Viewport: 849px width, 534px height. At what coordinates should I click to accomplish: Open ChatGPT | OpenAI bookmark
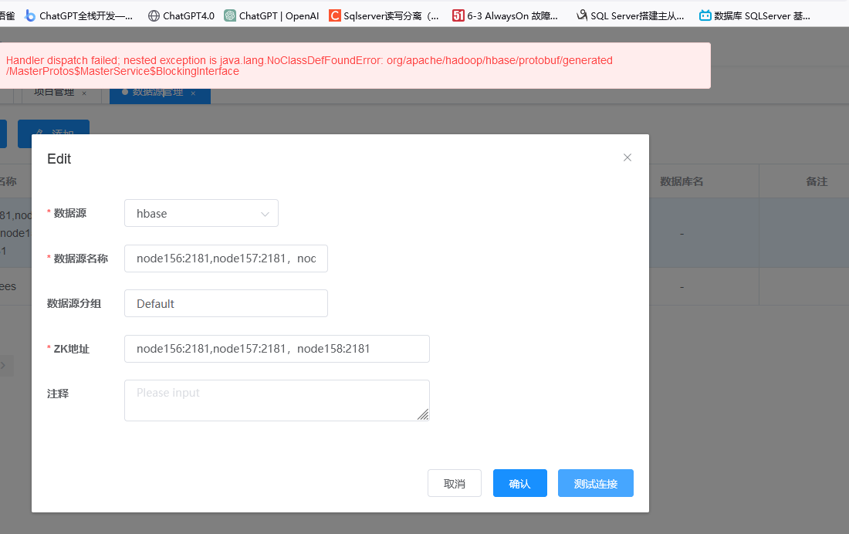click(x=272, y=15)
